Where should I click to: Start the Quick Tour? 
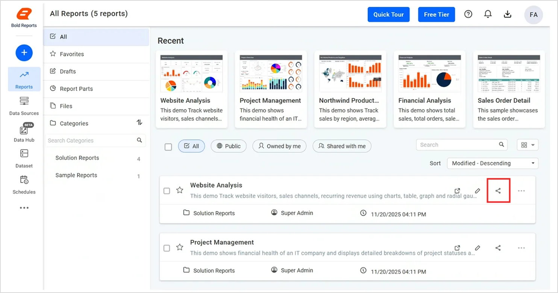[x=388, y=14]
